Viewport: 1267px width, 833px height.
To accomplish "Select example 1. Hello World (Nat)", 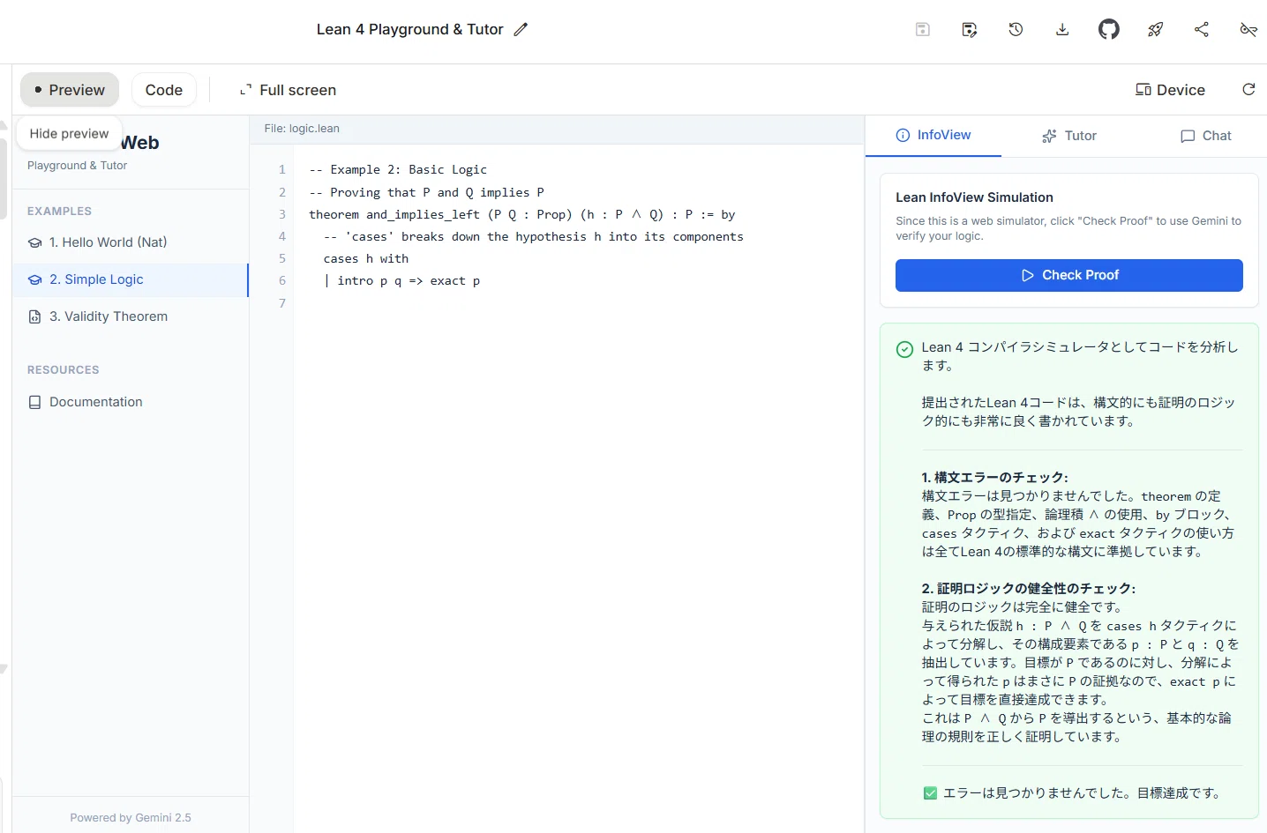I will pos(131,242).
